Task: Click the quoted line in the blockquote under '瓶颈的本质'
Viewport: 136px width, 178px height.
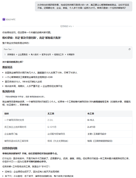Action: click(25, 97)
